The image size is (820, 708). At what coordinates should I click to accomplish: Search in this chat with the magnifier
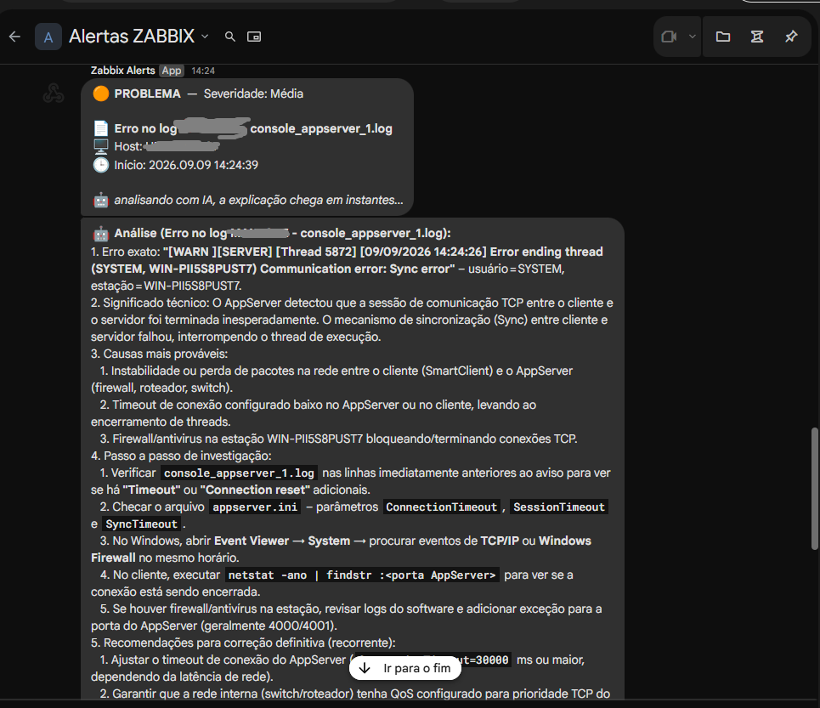tap(229, 37)
